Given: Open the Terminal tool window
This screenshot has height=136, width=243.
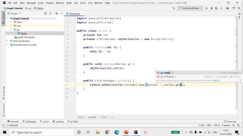Looking at the screenshot, I should click(x=13, y=122).
